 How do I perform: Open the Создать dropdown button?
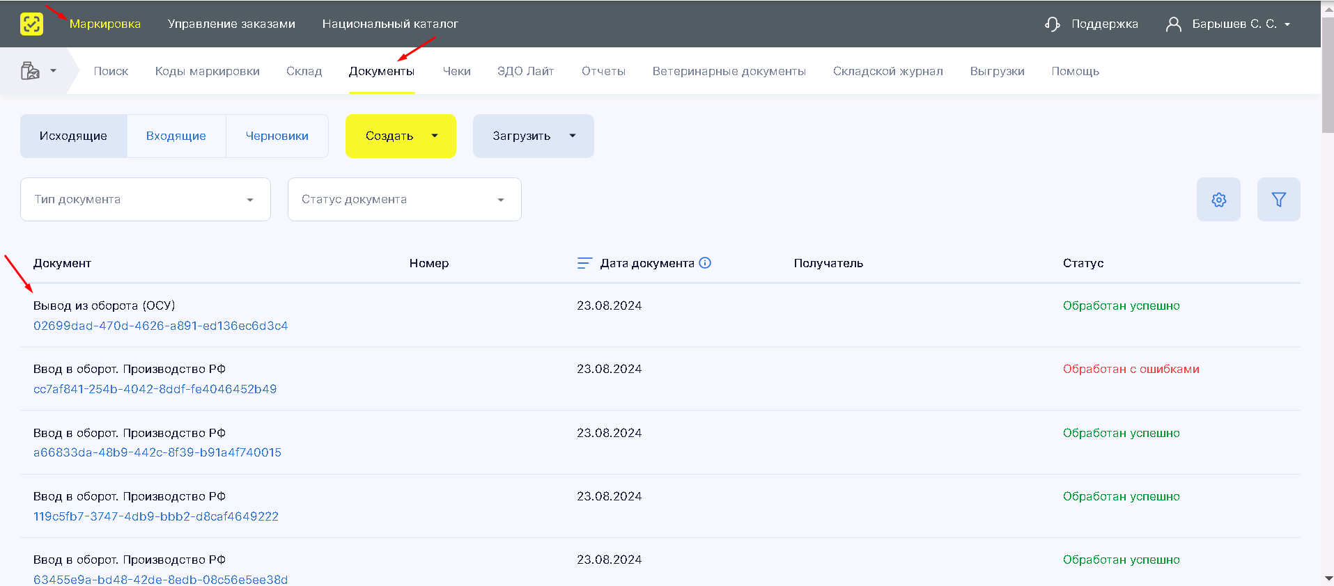point(401,136)
